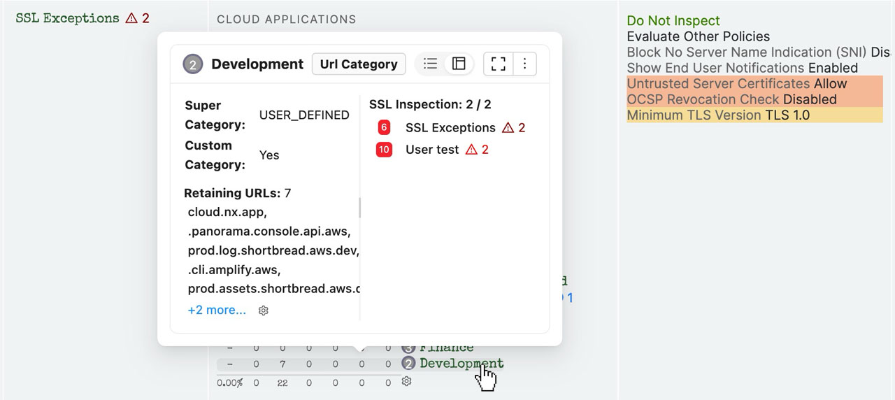Click the Url Category button
Viewport: 895px width, 400px height.
[359, 64]
